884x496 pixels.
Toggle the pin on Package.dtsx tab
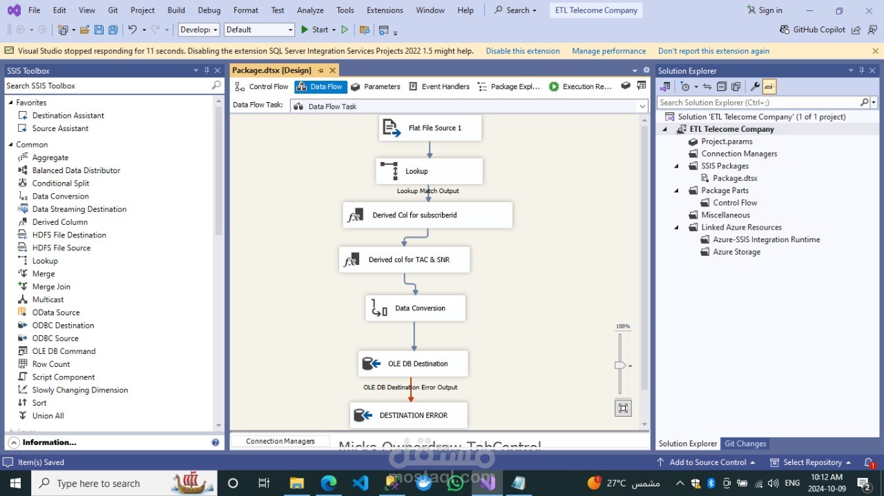point(320,70)
